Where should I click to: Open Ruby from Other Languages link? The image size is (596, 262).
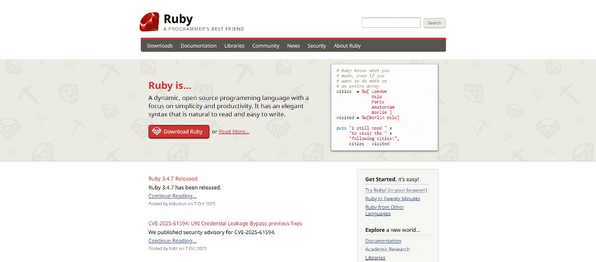coord(384,210)
